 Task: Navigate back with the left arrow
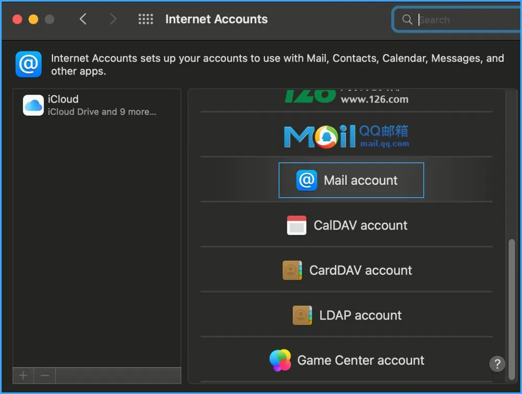point(83,19)
